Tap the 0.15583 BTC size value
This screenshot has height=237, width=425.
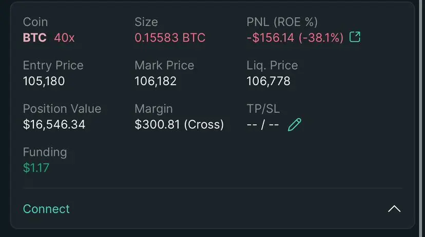(x=170, y=37)
